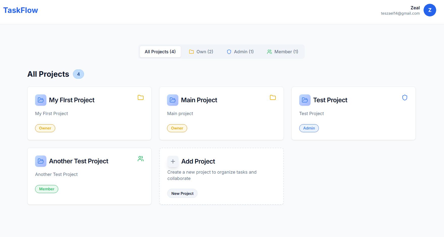The width and height of the screenshot is (444, 237).
Task: Click the TaskFlow logo
Action: click(20, 10)
